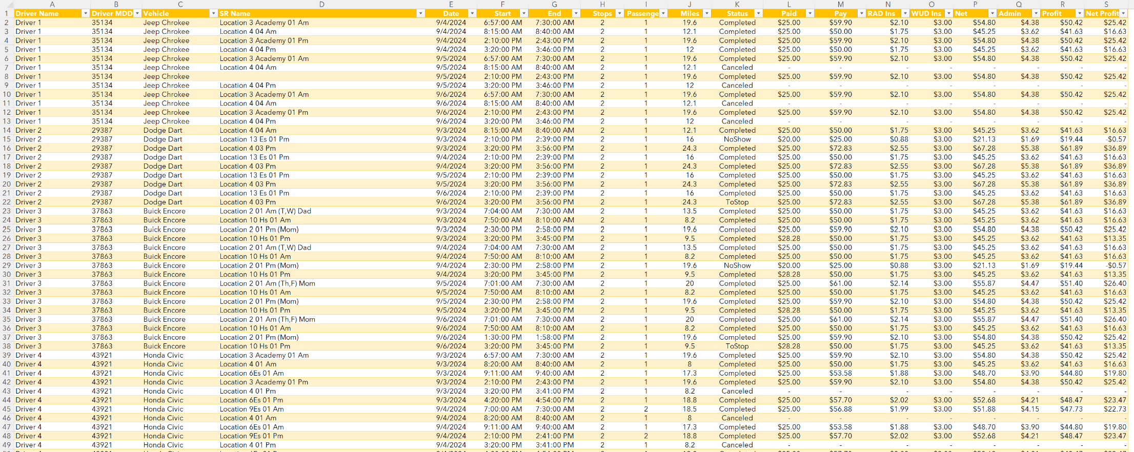Open the Driver Name filter dropdown

tap(86, 13)
